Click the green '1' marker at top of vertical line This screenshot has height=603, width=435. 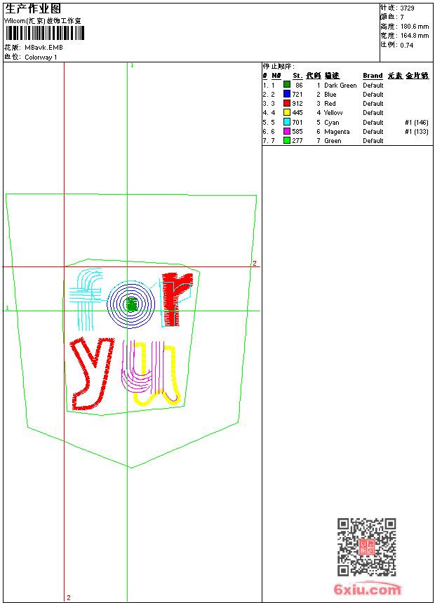(x=132, y=65)
